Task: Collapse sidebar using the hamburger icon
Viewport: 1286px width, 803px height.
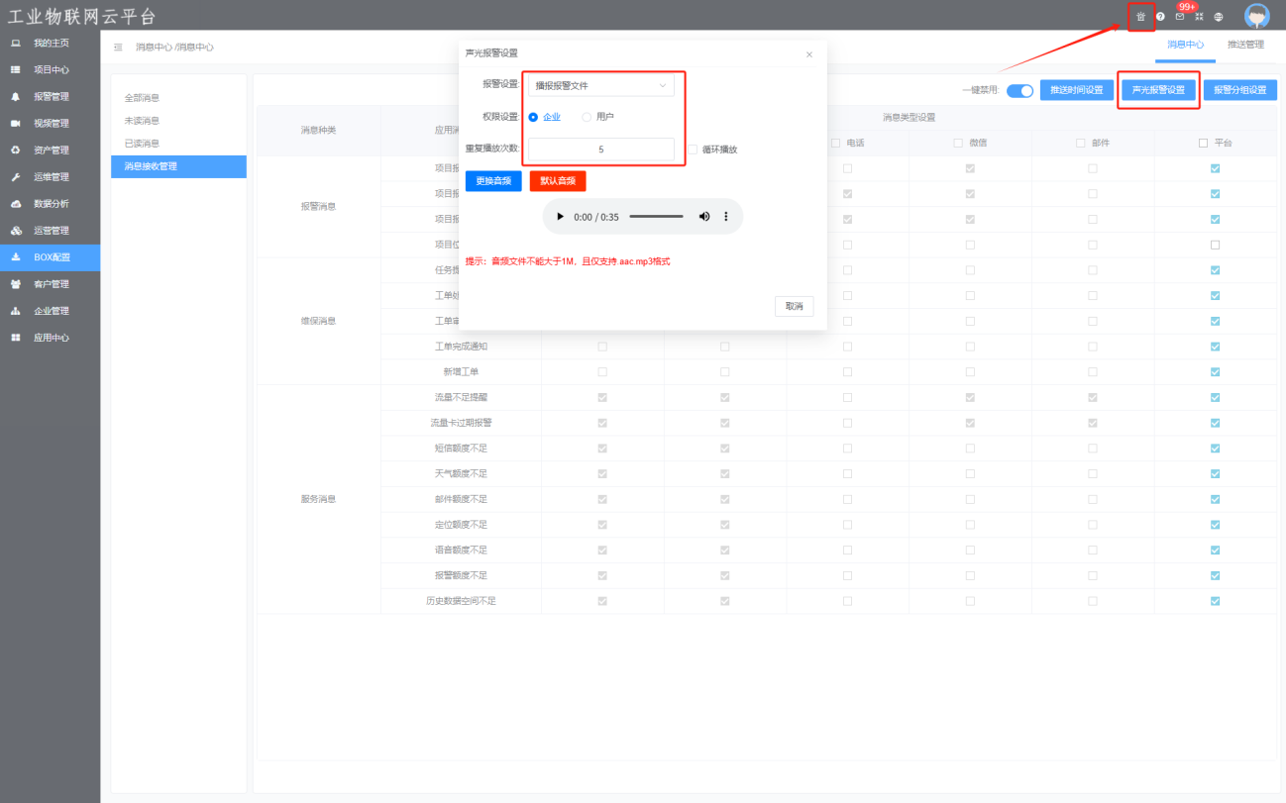Action: click(x=118, y=47)
